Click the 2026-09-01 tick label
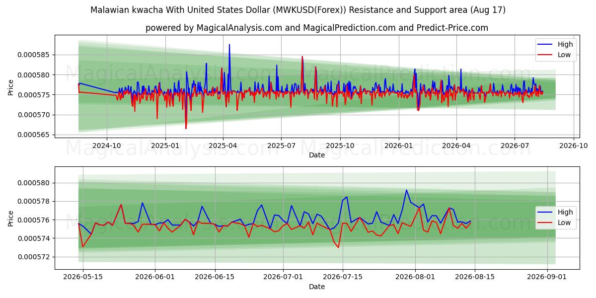596x298 pixels. pos(547,277)
